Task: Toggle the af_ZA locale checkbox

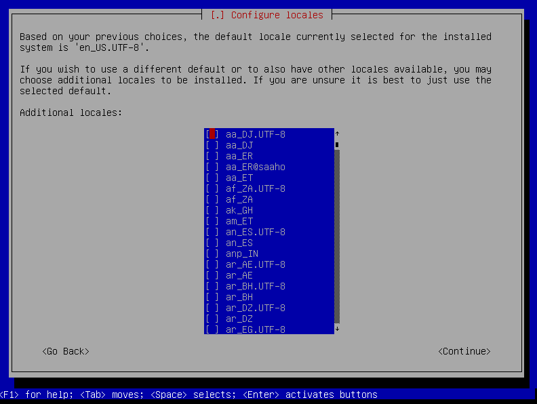Action: [x=212, y=199]
